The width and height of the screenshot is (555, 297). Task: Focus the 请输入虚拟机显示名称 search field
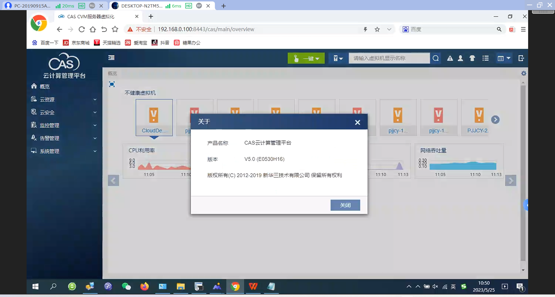point(389,58)
